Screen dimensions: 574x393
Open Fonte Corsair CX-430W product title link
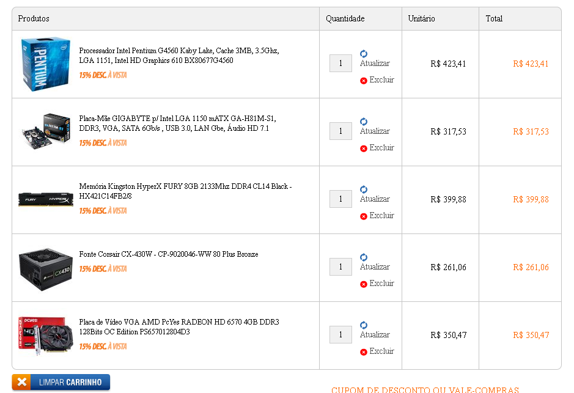click(x=169, y=254)
